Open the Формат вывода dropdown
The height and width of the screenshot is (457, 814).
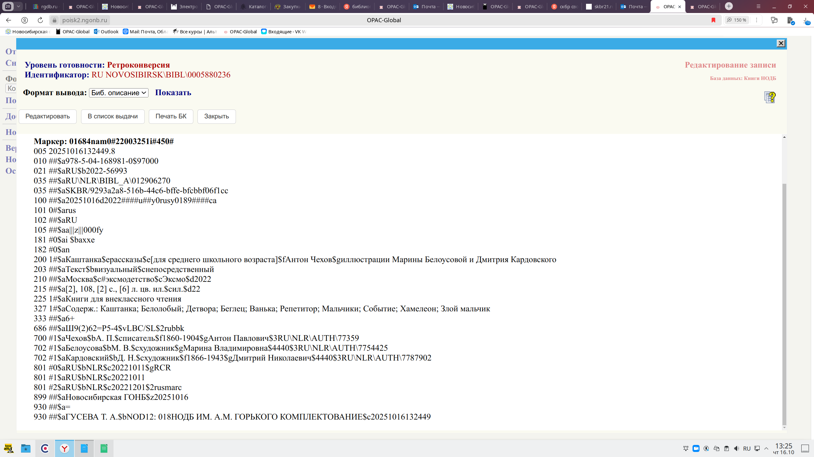[119, 93]
